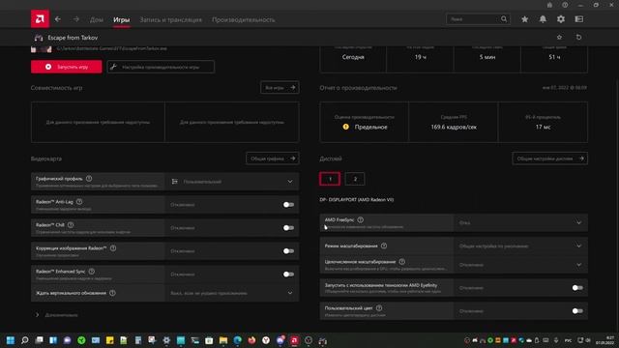Click the Предельное performance rating
The height and width of the screenshot is (348, 619).
tap(370, 127)
